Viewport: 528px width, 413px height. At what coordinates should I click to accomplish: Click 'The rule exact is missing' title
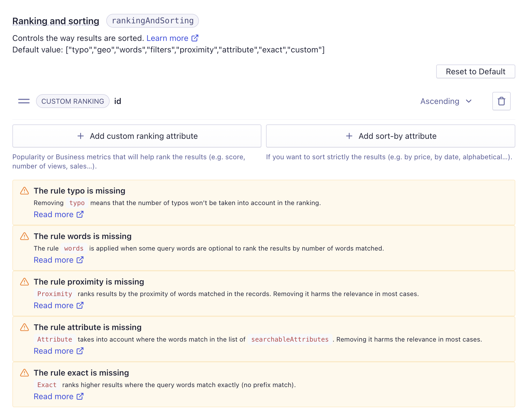point(81,373)
